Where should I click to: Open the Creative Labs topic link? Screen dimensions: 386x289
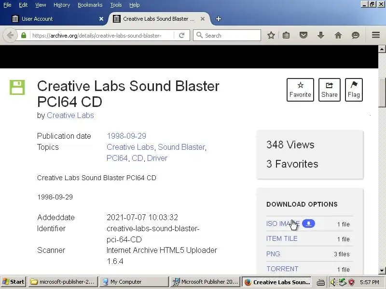click(x=130, y=147)
